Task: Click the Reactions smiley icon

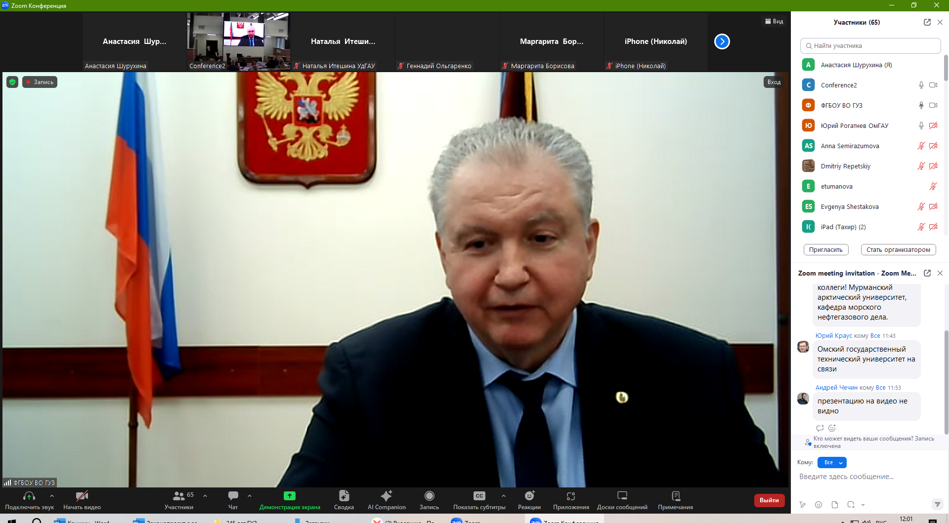Action: [x=529, y=496]
